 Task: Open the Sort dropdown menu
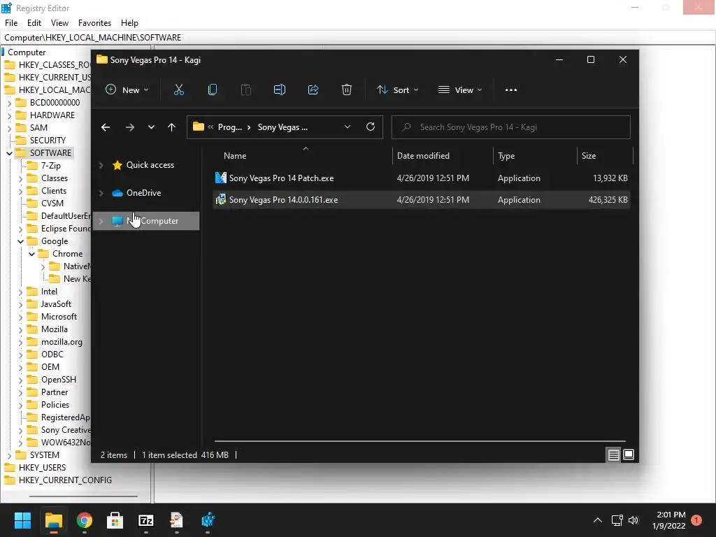tap(397, 90)
